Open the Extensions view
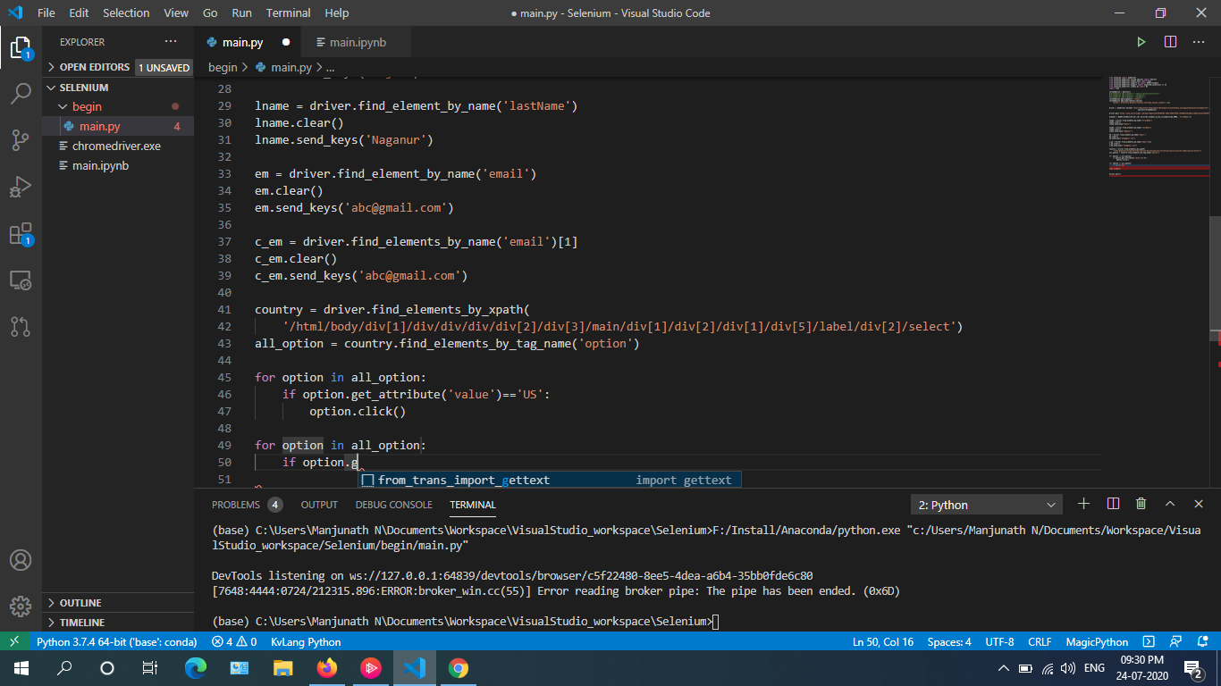This screenshot has width=1221, height=686. click(x=21, y=233)
